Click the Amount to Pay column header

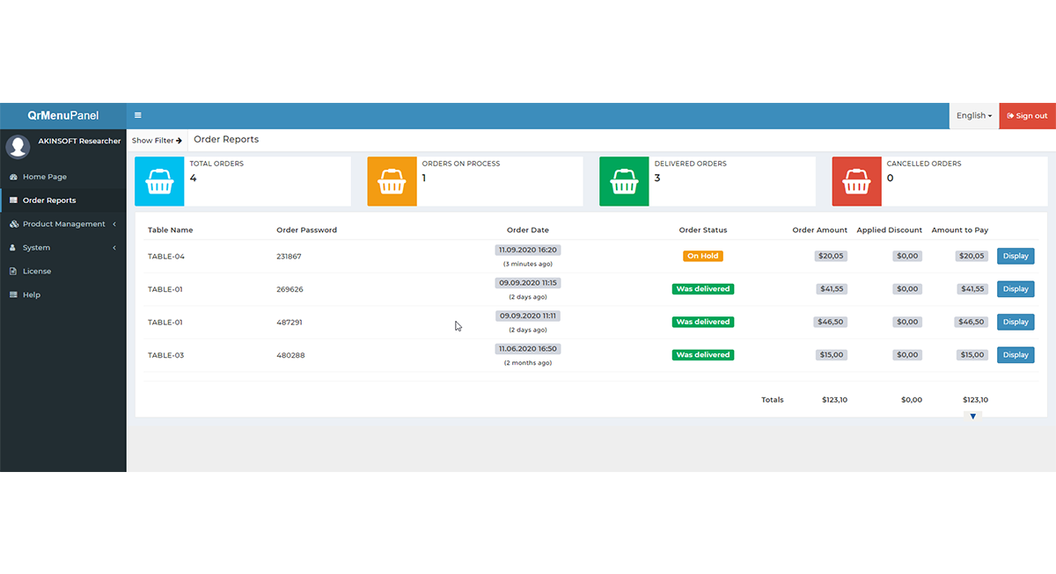[960, 230]
